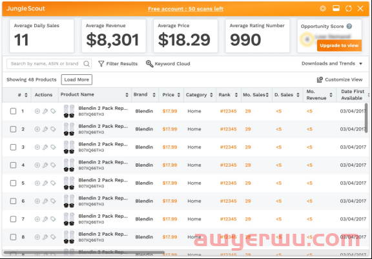Viewport: 372px width, 259px height.
Task: Sort by Mo. Sales column arrows
Action: [267, 95]
